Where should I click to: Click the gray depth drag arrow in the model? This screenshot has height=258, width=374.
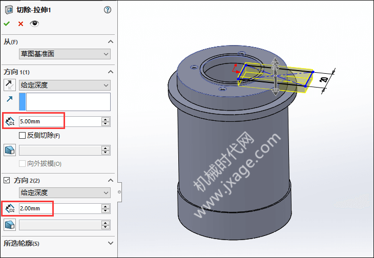(275, 77)
